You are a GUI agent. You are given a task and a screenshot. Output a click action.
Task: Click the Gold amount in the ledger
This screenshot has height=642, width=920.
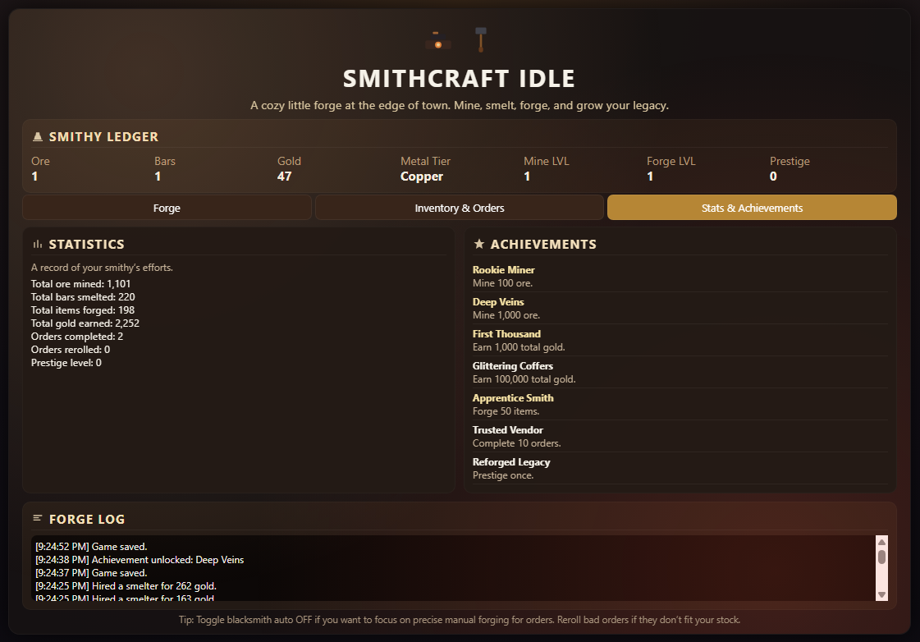tap(285, 177)
